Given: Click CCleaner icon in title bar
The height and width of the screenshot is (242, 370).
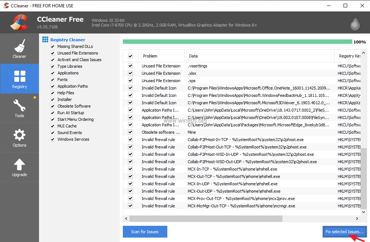Looking at the screenshot, I should click(x=6, y=6).
